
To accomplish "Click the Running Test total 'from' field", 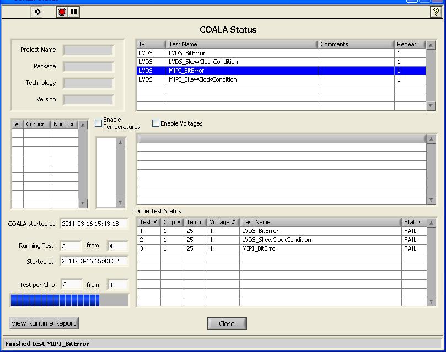I will [117, 246].
